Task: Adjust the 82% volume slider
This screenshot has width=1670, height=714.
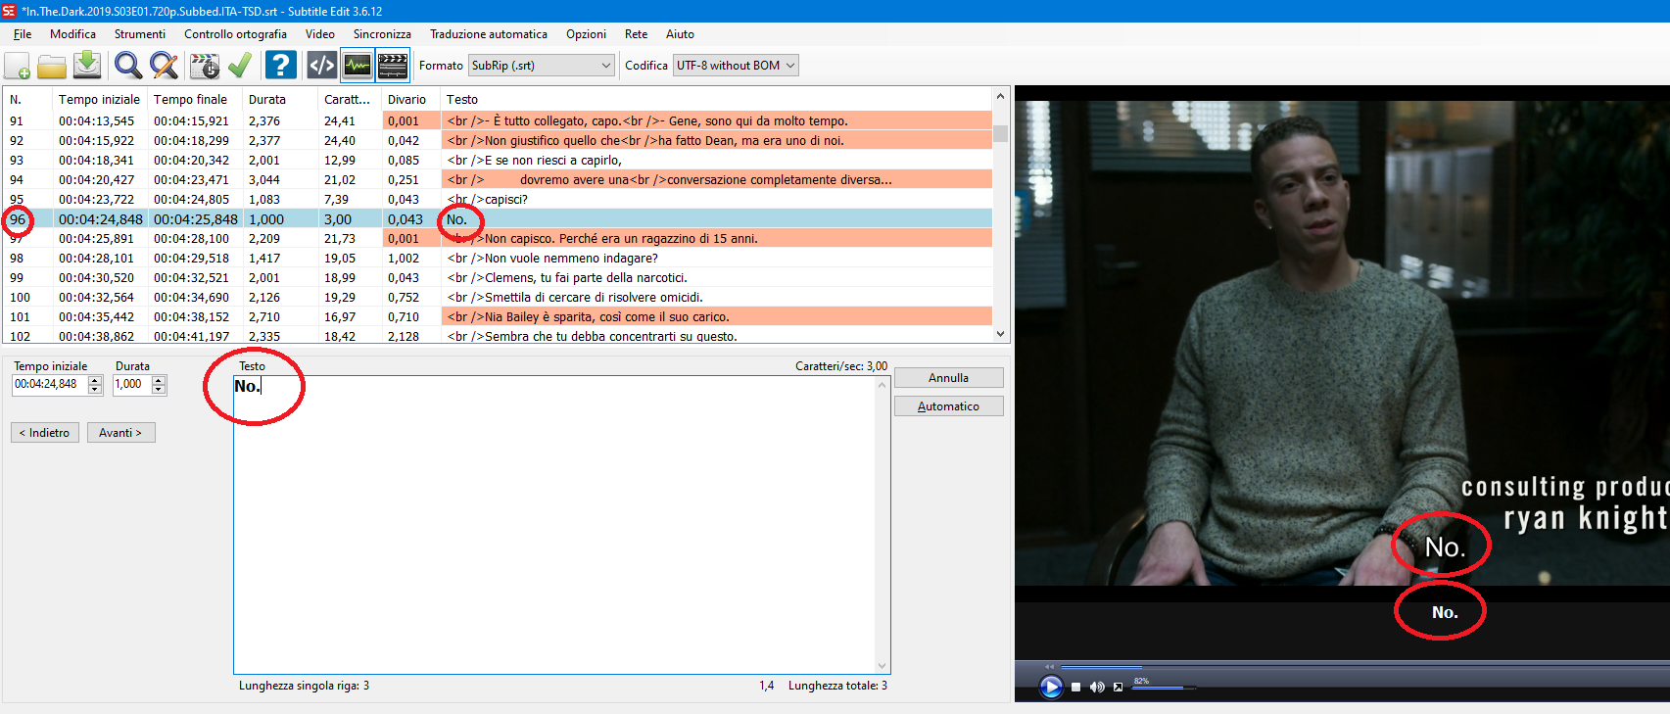Action: (x=1164, y=688)
